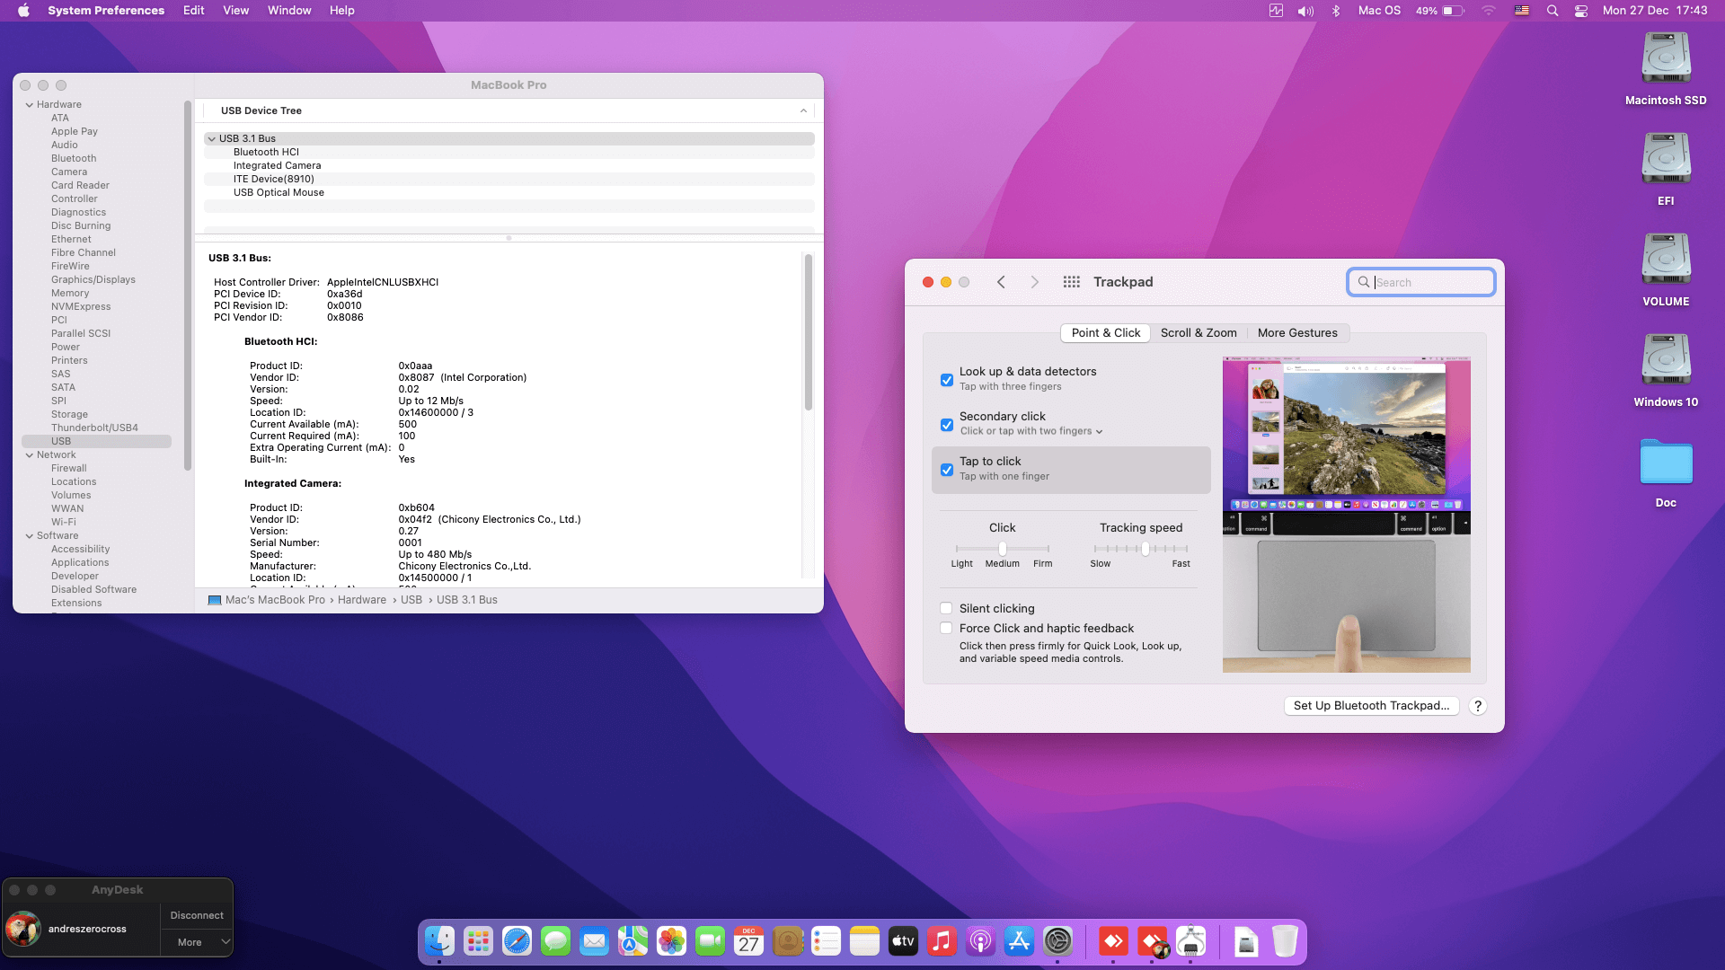The image size is (1725, 970).
Task: Enable Force Click and haptic feedback
Action: click(946, 628)
